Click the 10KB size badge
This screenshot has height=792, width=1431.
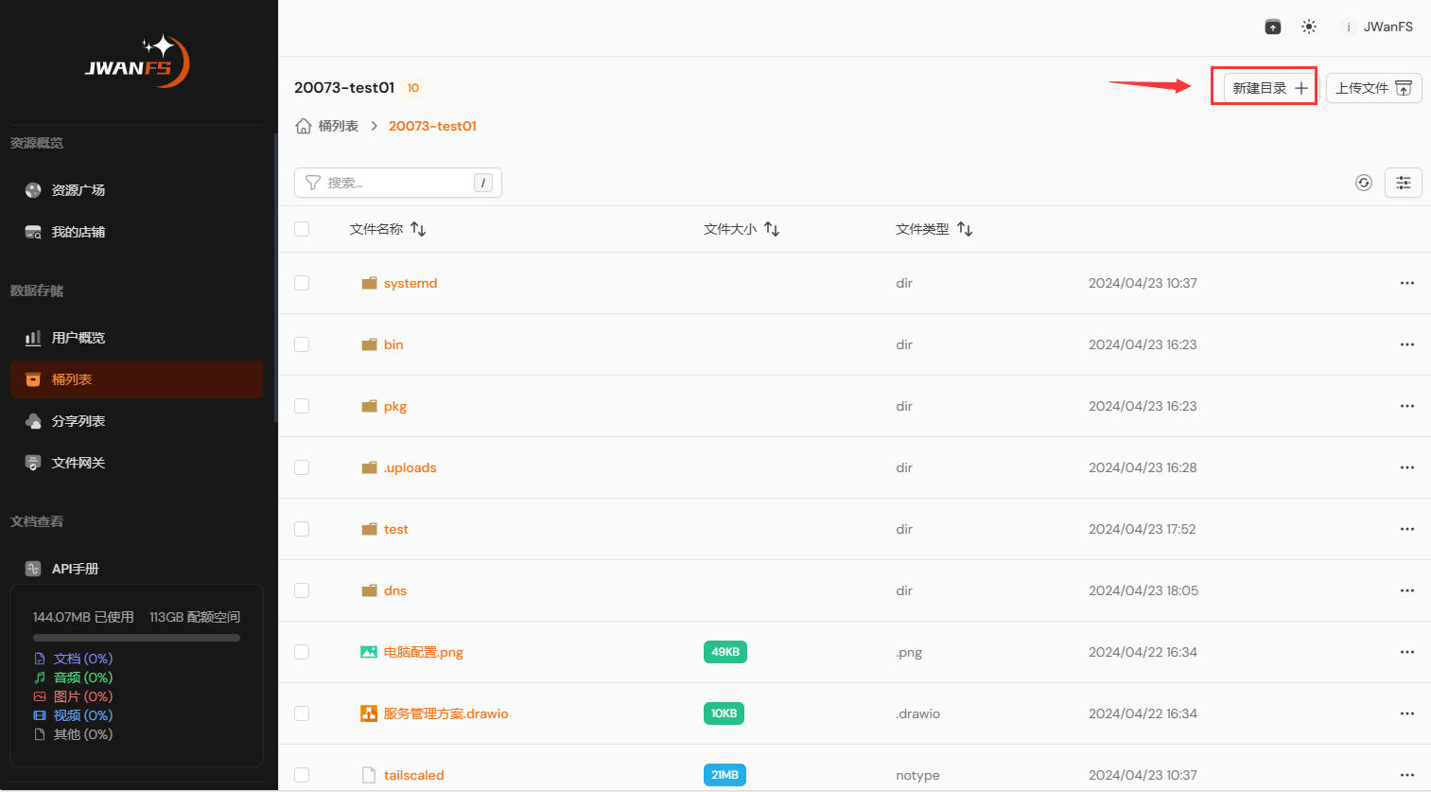(724, 713)
